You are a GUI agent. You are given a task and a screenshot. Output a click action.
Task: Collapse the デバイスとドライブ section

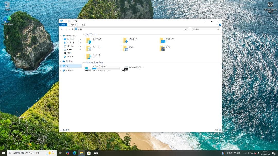click(84, 62)
